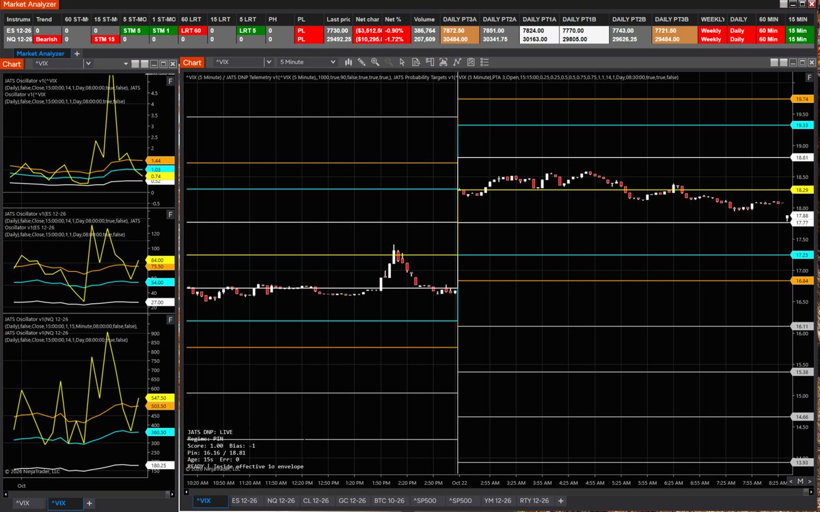Select the drawing tools pencil icon
The width and height of the screenshot is (820, 512).
361,62
